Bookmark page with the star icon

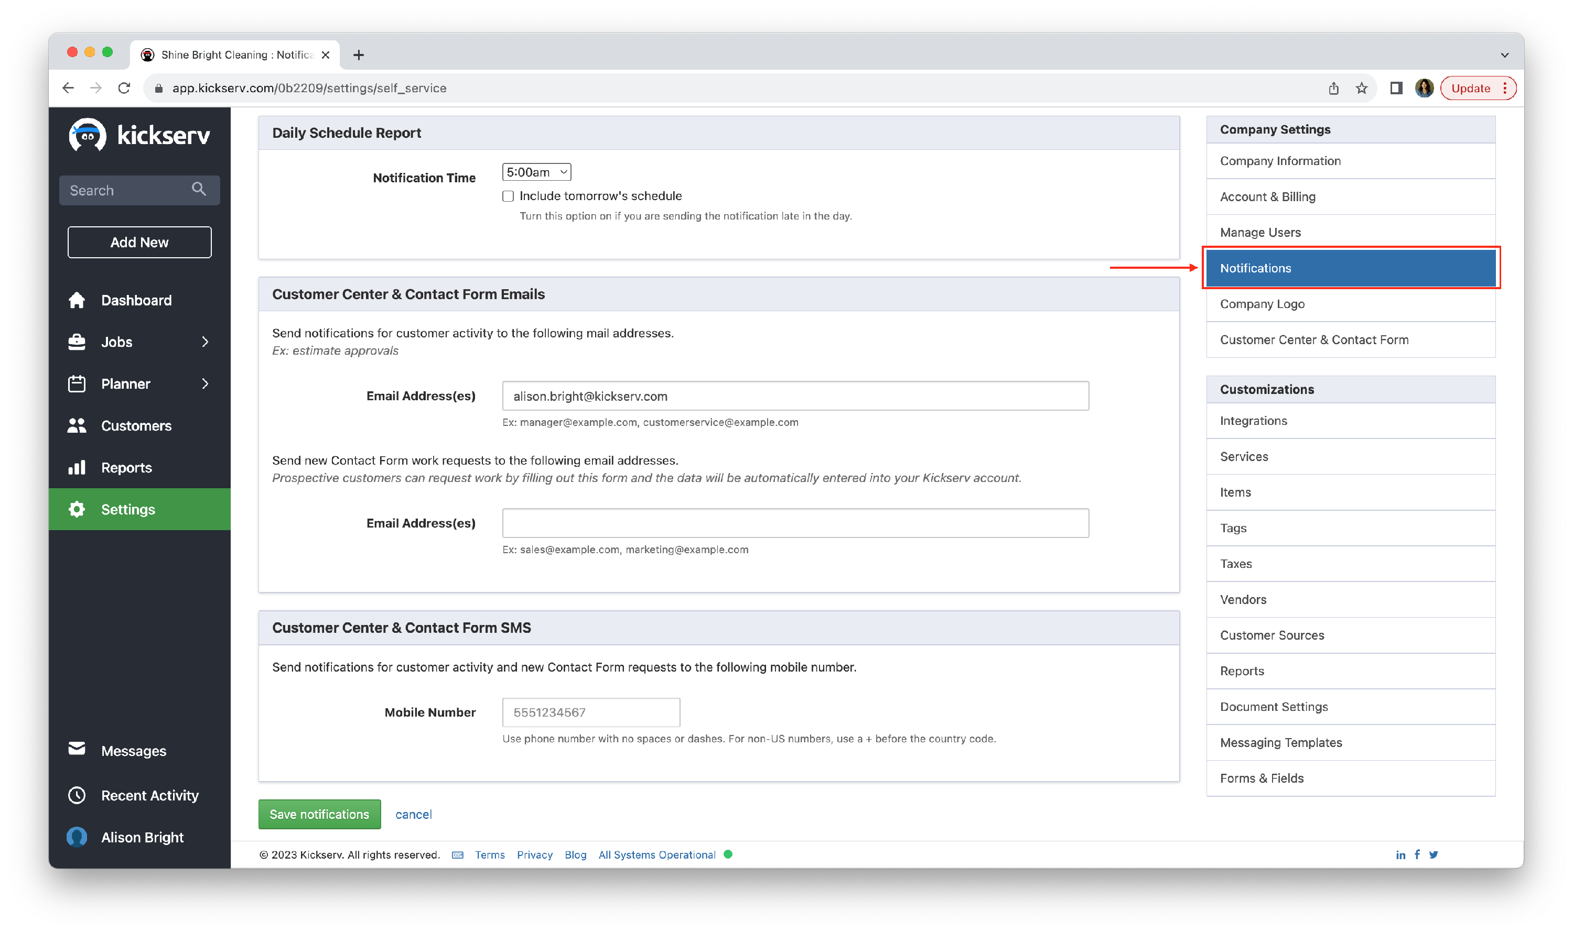[x=1362, y=88]
